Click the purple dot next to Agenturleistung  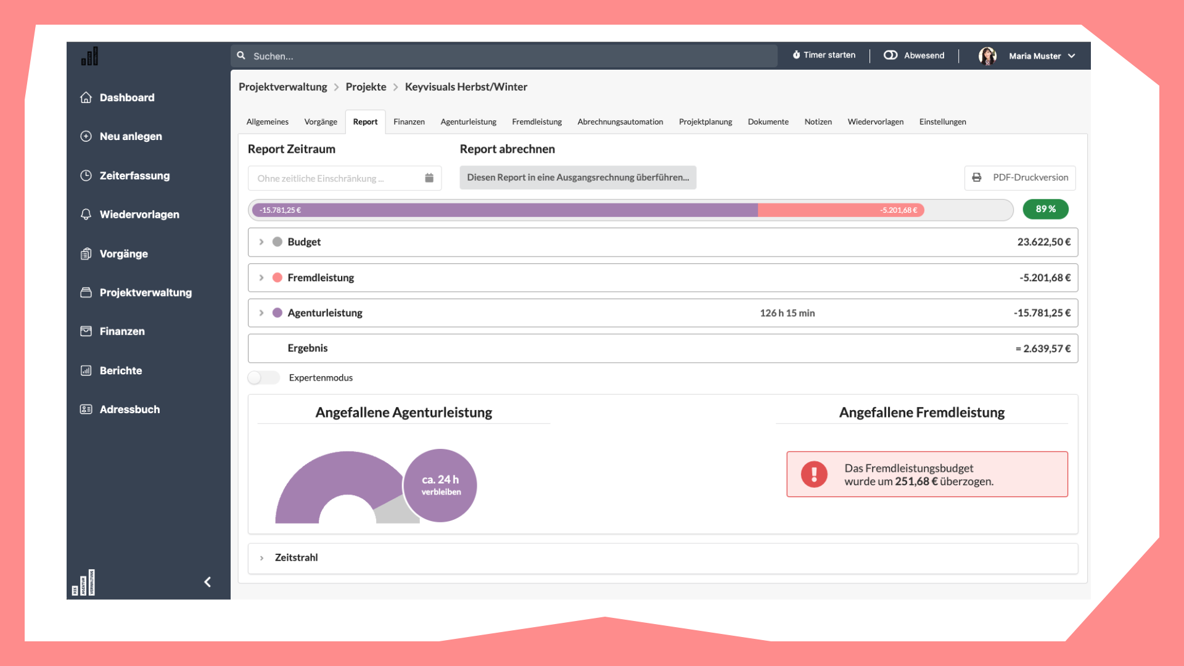click(x=277, y=313)
